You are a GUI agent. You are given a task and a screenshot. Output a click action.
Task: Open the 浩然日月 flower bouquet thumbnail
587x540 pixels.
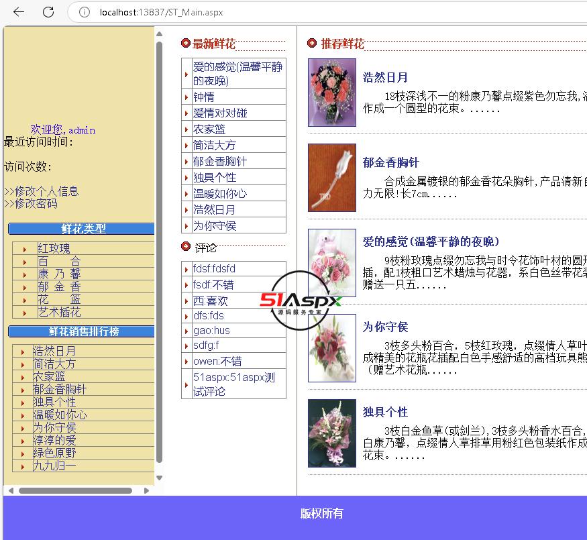click(331, 93)
